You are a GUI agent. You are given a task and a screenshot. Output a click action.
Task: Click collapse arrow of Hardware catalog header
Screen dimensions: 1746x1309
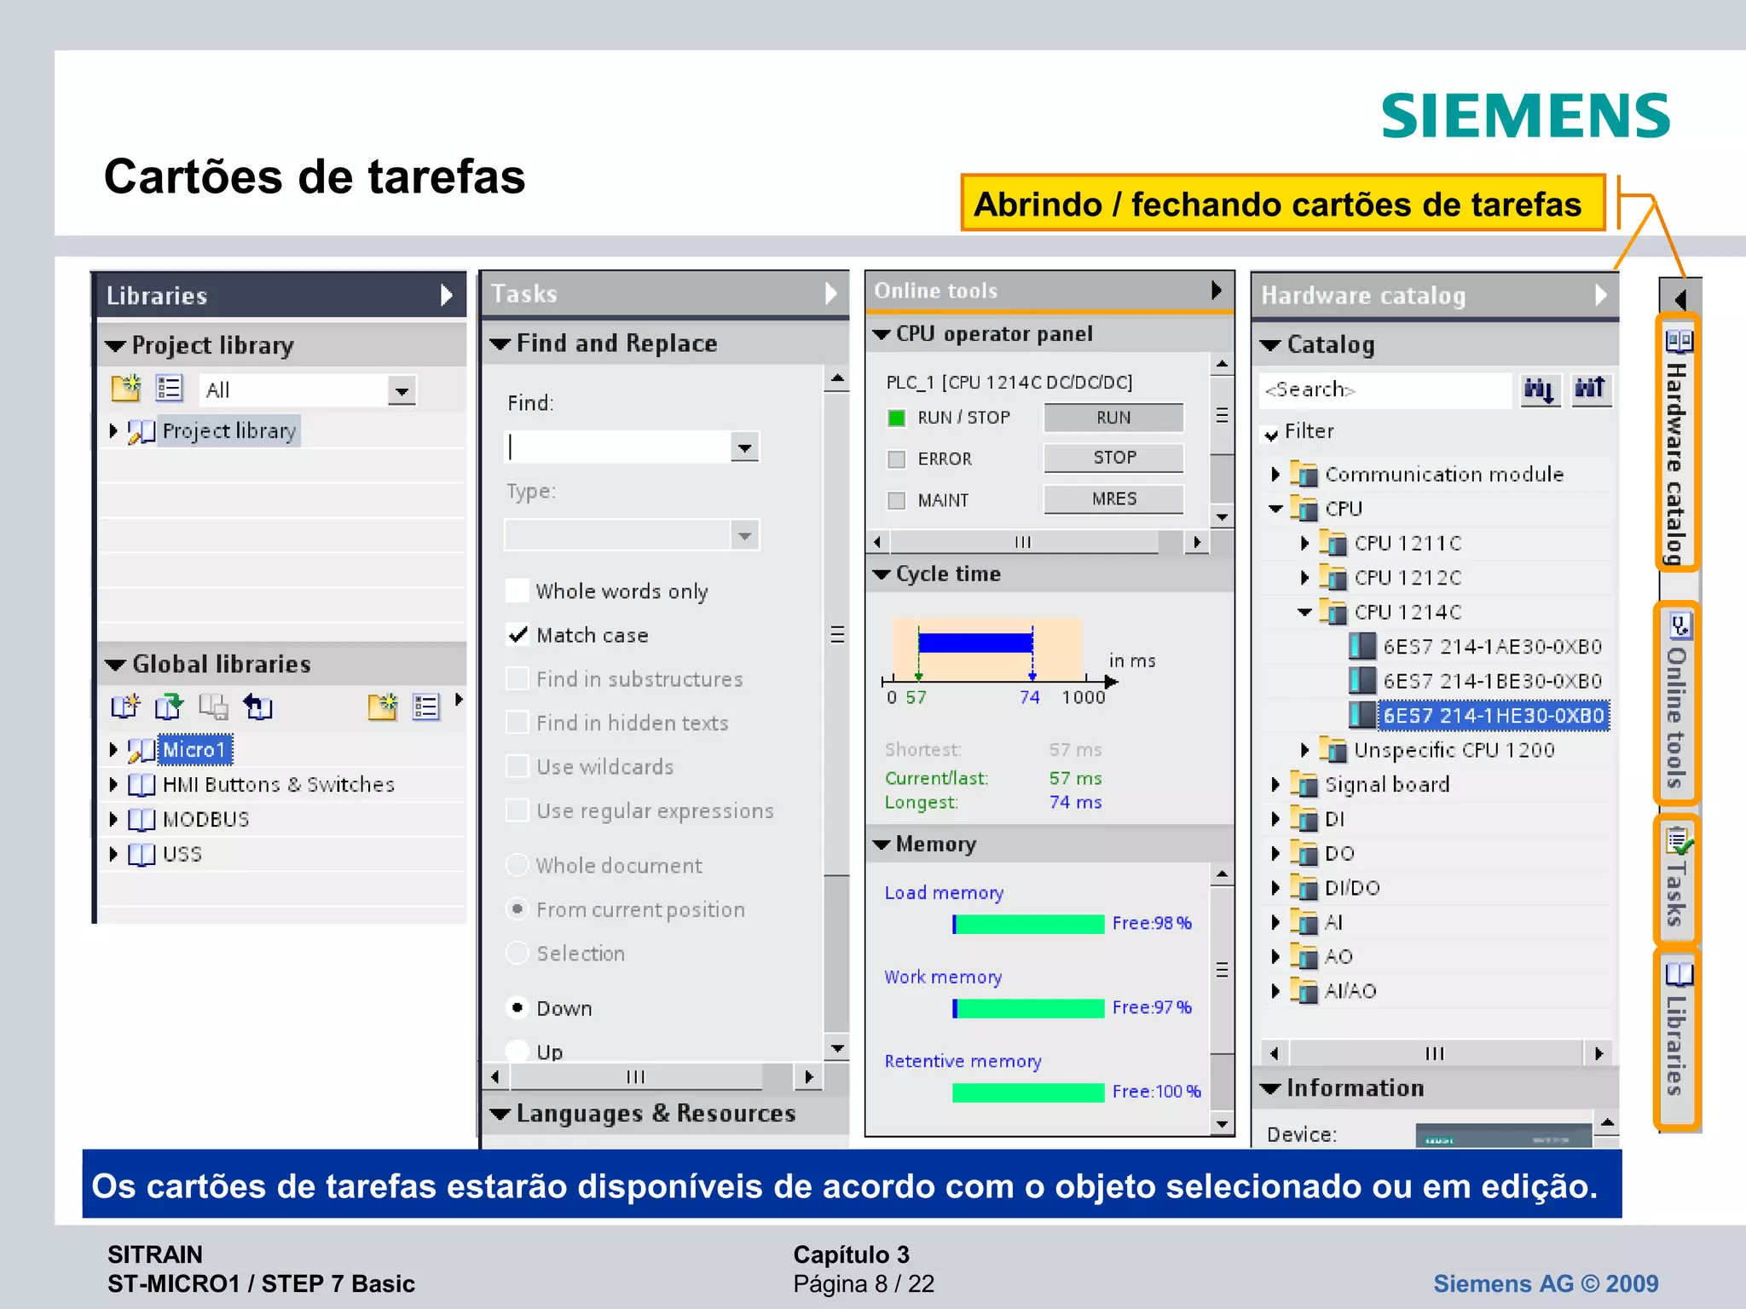coord(1601,296)
